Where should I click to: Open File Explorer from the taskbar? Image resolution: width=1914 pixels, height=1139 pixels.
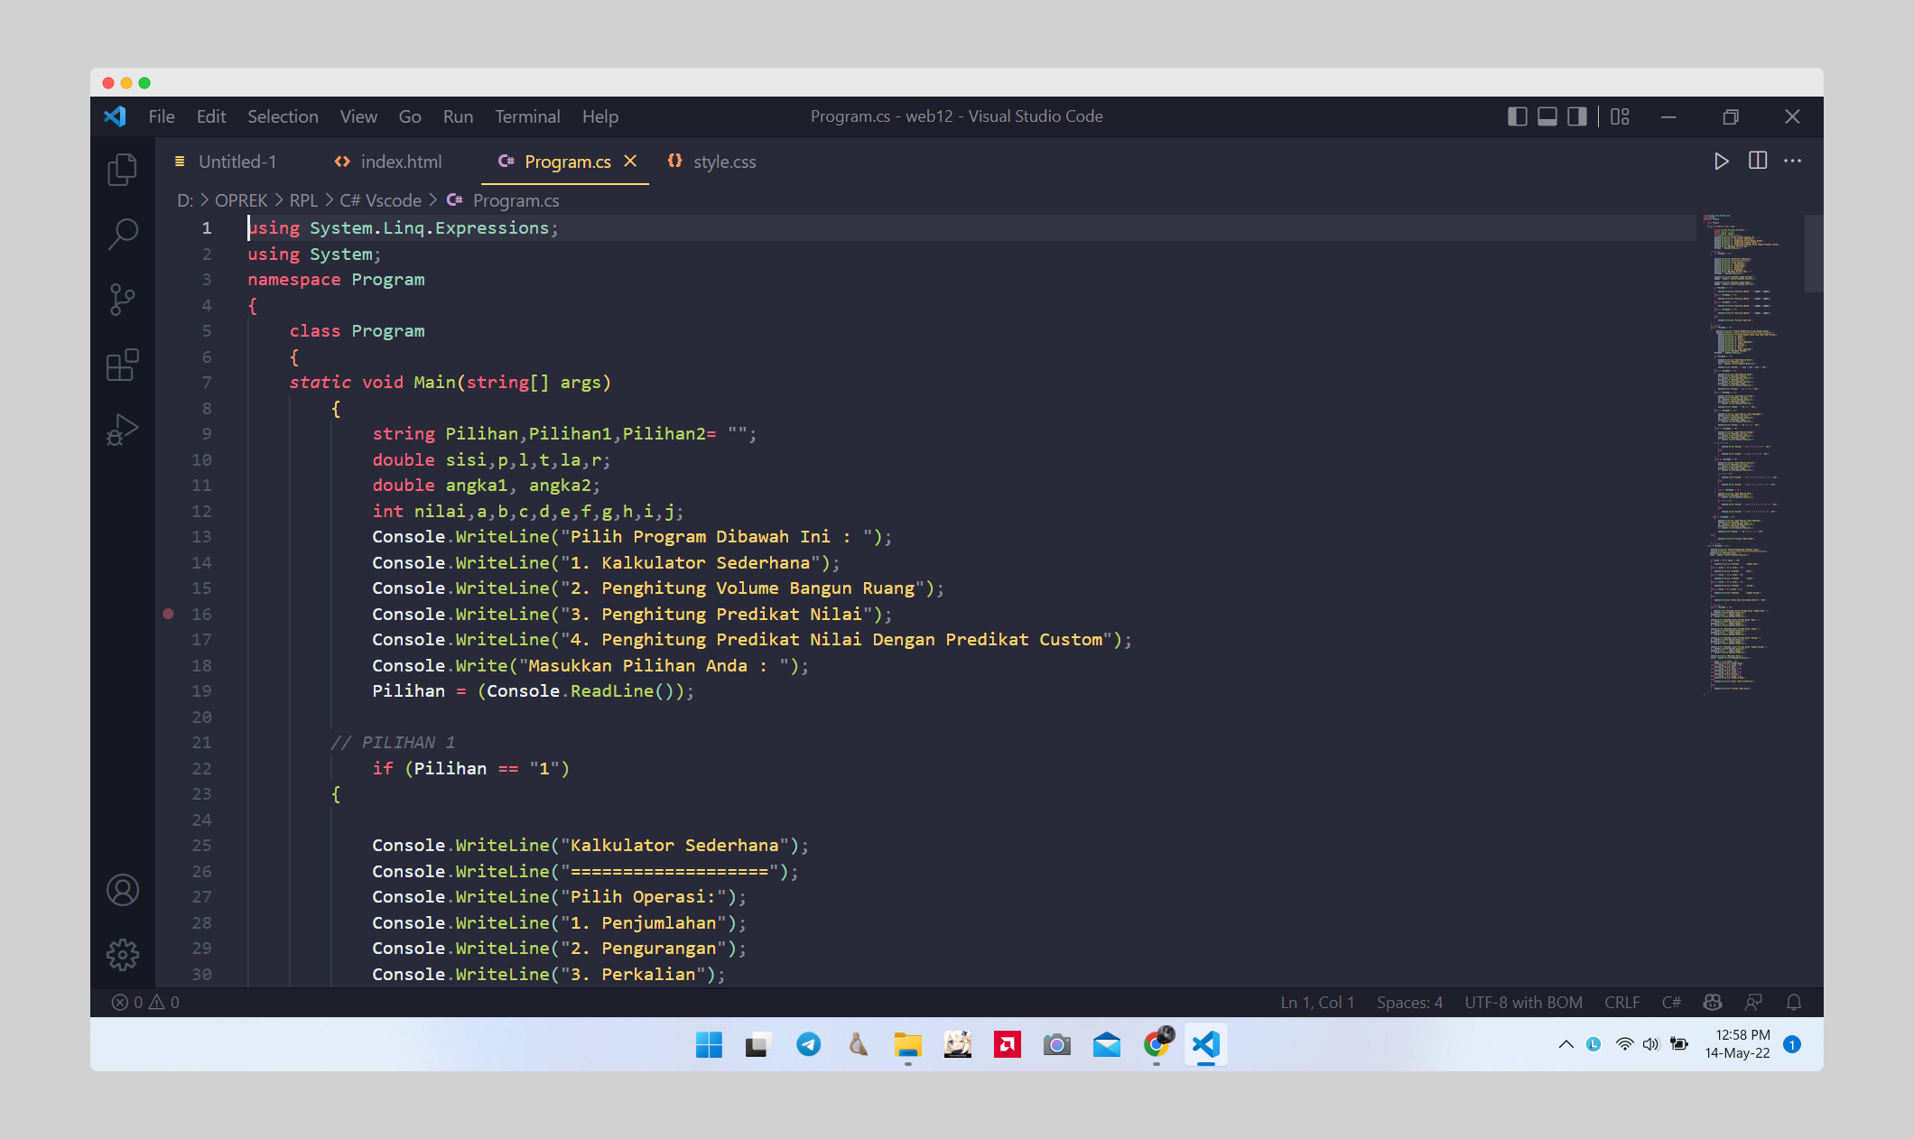coord(907,1045)
